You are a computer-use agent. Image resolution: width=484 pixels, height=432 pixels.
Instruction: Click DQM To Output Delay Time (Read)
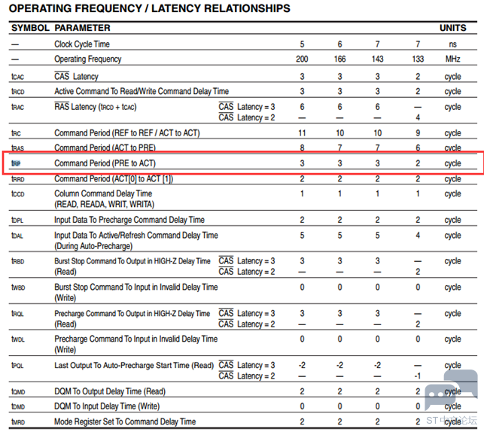click(110, 391)
